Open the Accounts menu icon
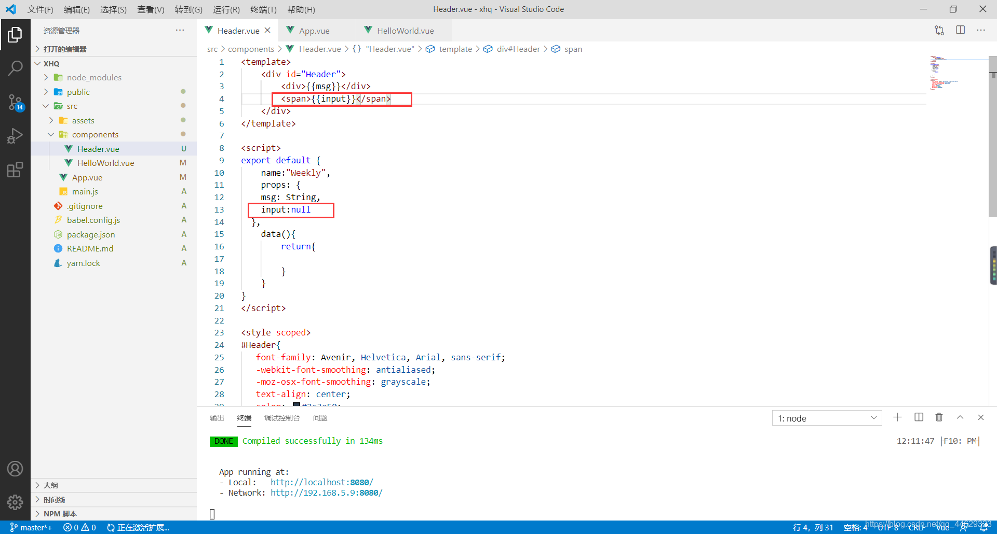The width and height of the screenshot is (997, 534). [x=15, y=469]
